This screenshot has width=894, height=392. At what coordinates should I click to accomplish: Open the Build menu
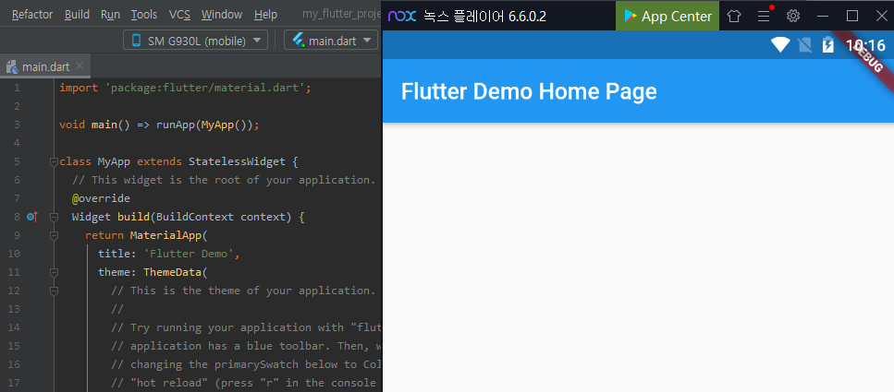(x=77, y=14)
